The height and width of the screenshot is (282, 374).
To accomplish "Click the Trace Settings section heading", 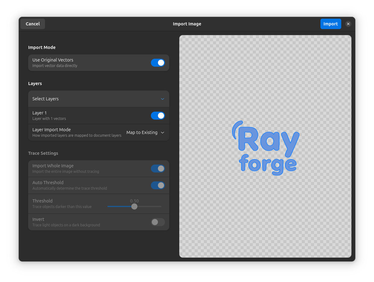I will 43,153.
